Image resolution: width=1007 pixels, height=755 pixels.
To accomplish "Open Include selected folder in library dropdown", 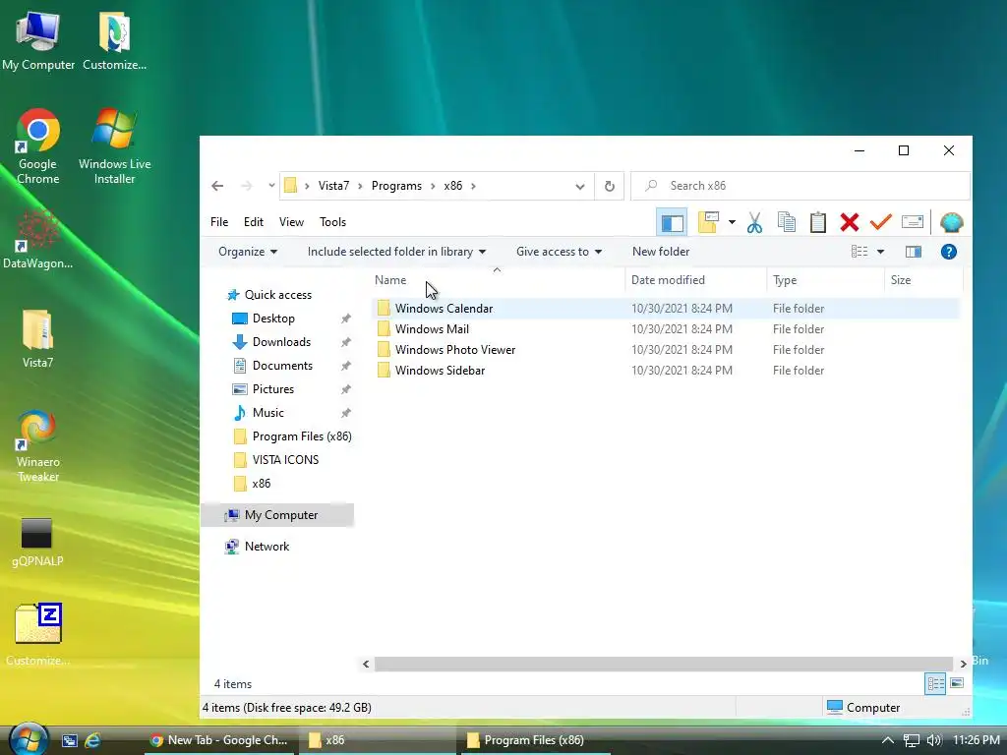I will tap(397, 252).
